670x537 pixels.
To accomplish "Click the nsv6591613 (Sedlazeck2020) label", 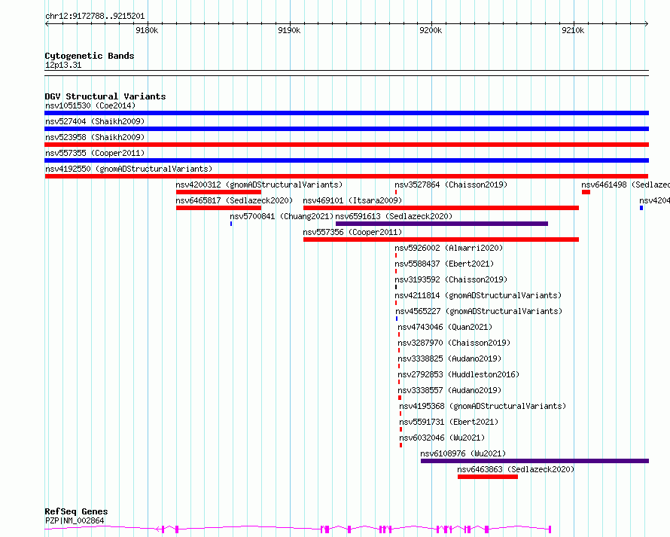I will click(394, 216).
